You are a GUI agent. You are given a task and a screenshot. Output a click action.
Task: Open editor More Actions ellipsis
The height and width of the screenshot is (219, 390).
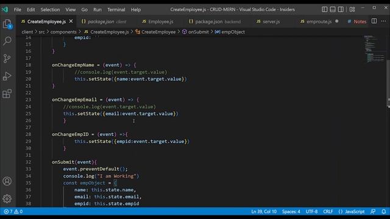[383, 21]
